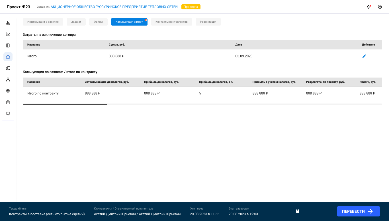The height and width of the screenshot is (221, 389).
Task: Click the Затраты на заключение договора heading
Action: pos(49,35)
